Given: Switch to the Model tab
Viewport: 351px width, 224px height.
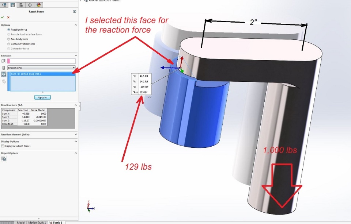Looking at the screenshot, I should [x=20, y=223].
